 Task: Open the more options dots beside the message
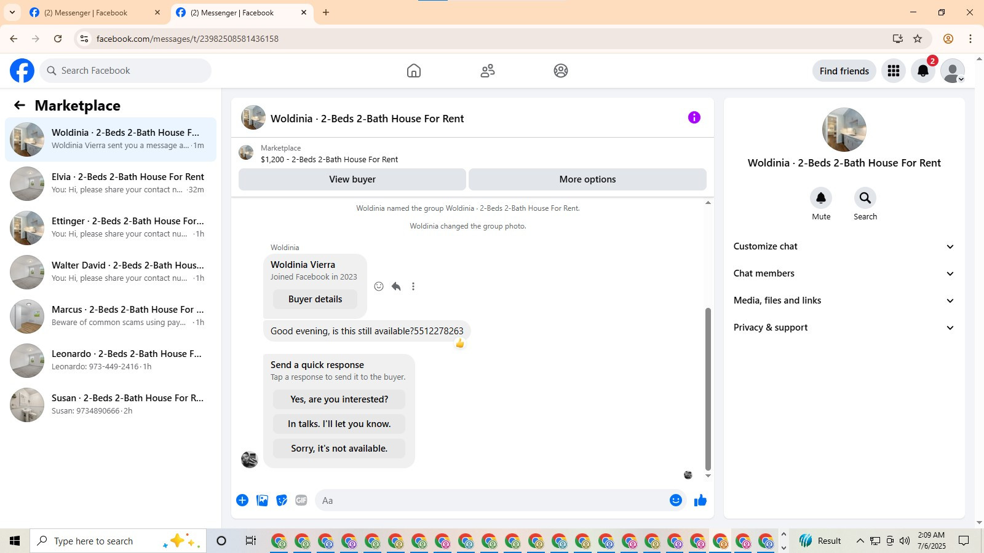[x=413, y=286]
